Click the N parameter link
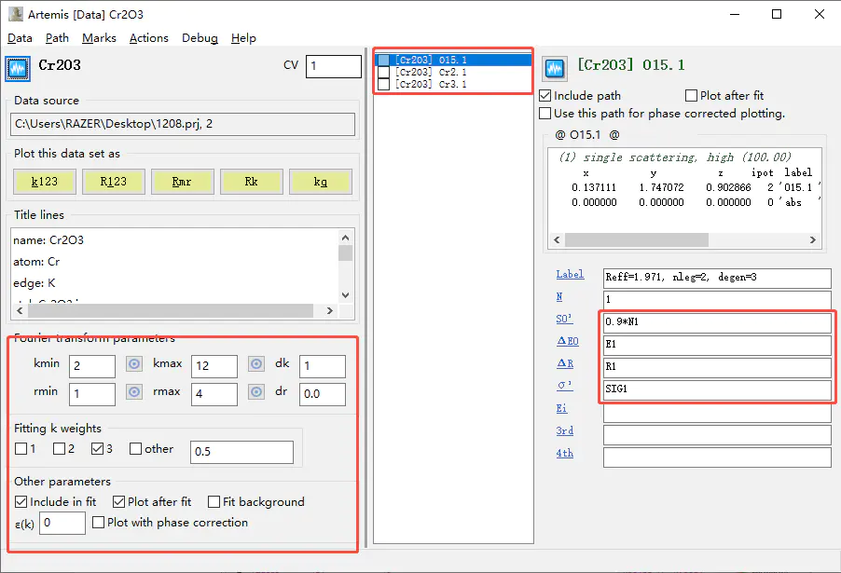841x573 pixels. pos(559,296)
